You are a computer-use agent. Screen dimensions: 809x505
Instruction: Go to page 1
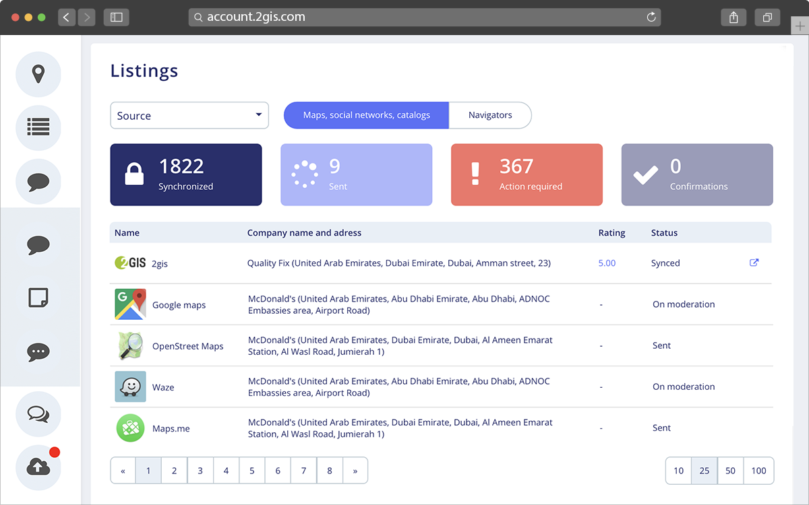[148, 471]
